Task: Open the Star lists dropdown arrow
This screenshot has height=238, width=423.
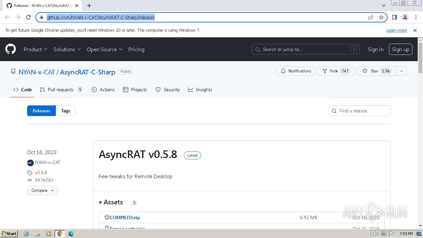Action: click(x=402, y=71)
